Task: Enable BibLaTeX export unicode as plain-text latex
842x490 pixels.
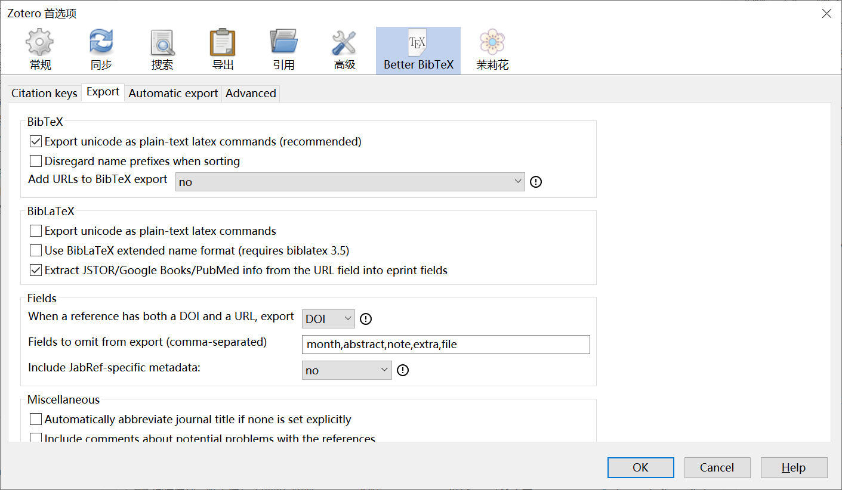Action: [36, 231]
